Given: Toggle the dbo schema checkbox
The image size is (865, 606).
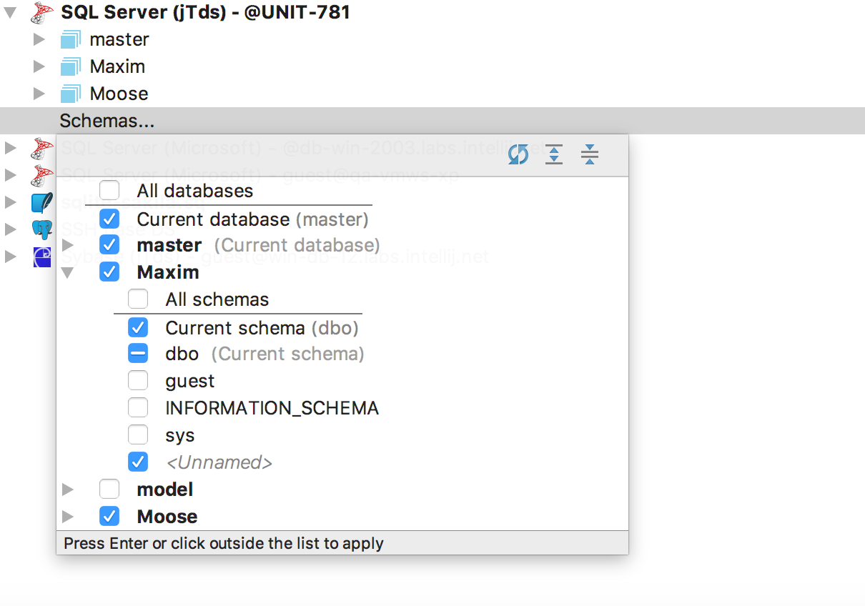Looking at the screenshot, I should [138, 354].
